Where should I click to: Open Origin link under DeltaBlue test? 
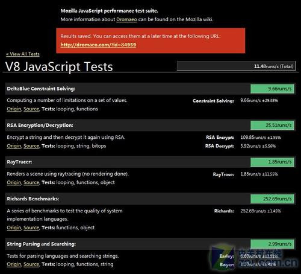click(x=14, y=109)
